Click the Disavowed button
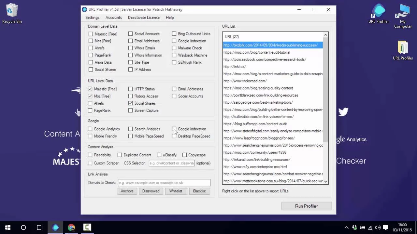The image size is (417, 234). (x=151, y=191)
